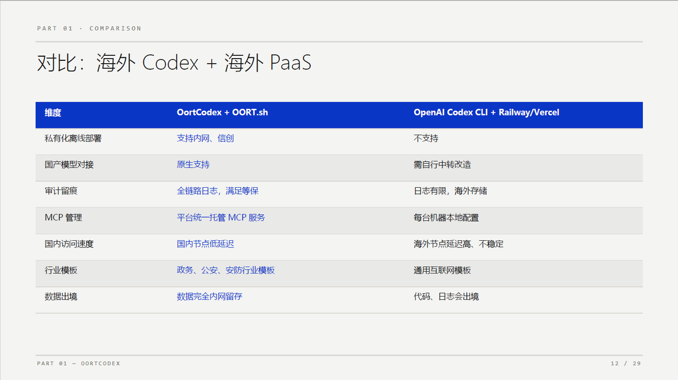Screen dimensions: 678x380
Task: Click the slide title '对比：海外 Codex + 海外 PaaS'
Action: click(174, 63)
